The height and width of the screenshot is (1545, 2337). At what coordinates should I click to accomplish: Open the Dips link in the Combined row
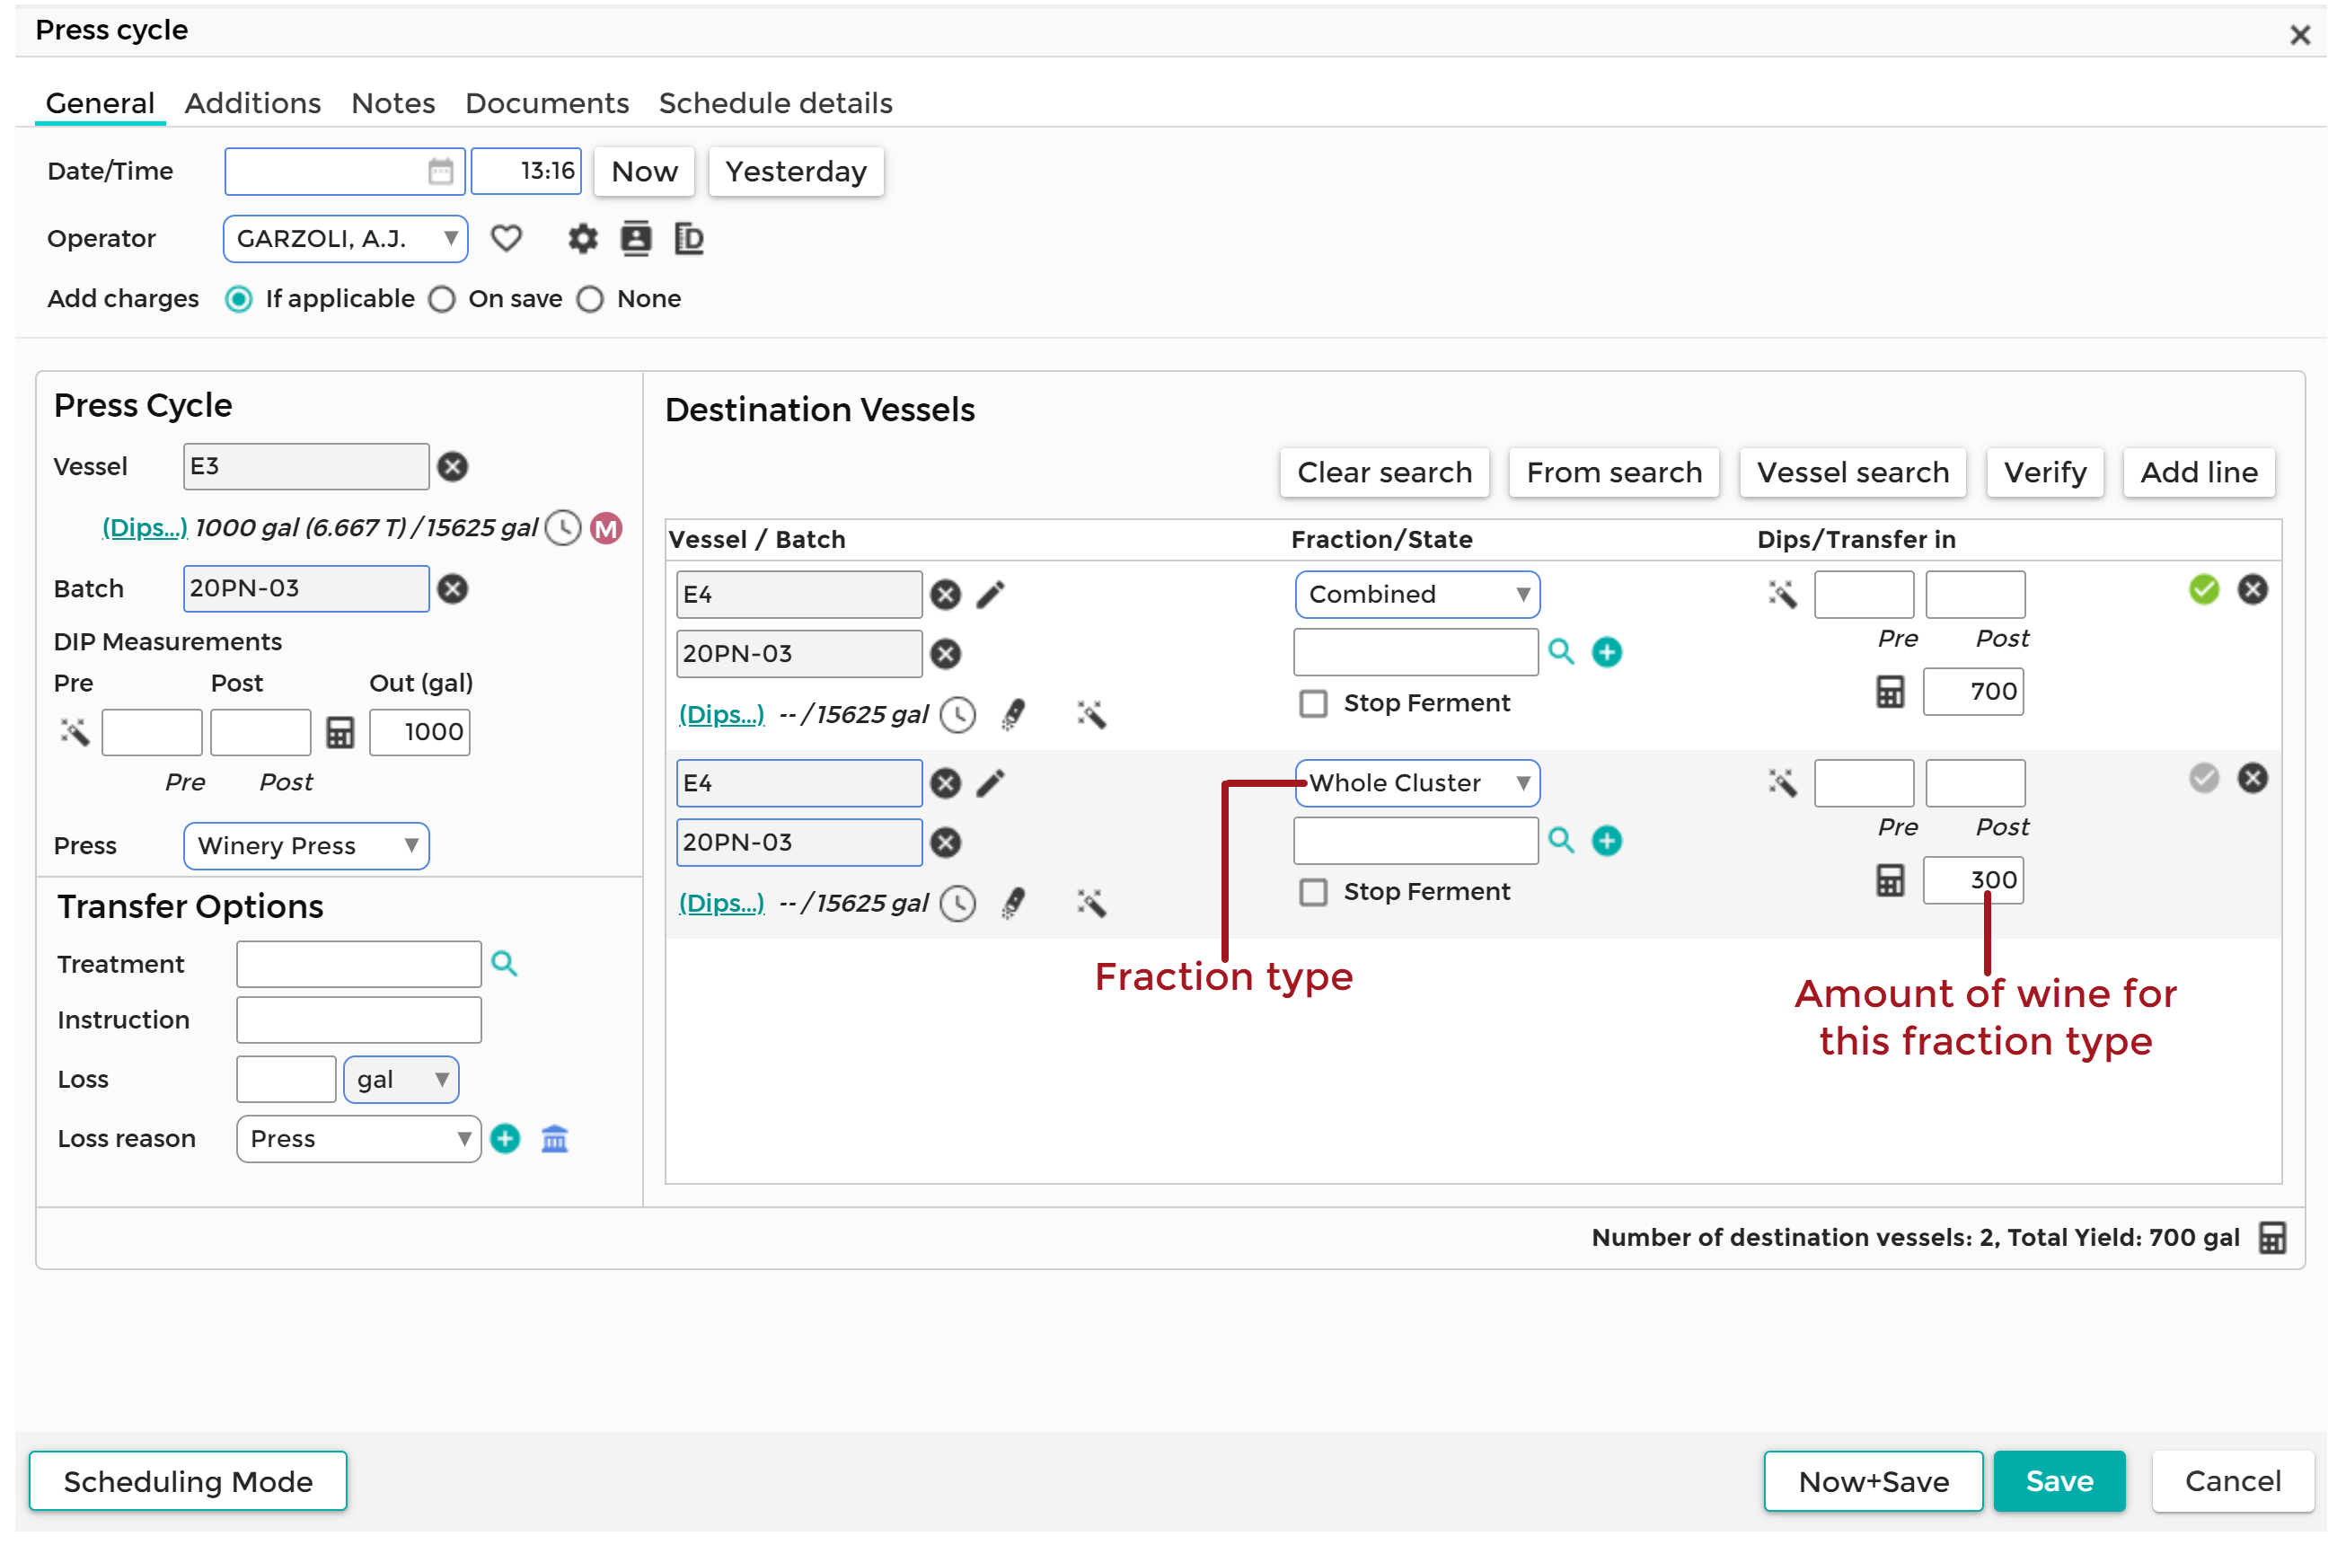pos(721,715)
